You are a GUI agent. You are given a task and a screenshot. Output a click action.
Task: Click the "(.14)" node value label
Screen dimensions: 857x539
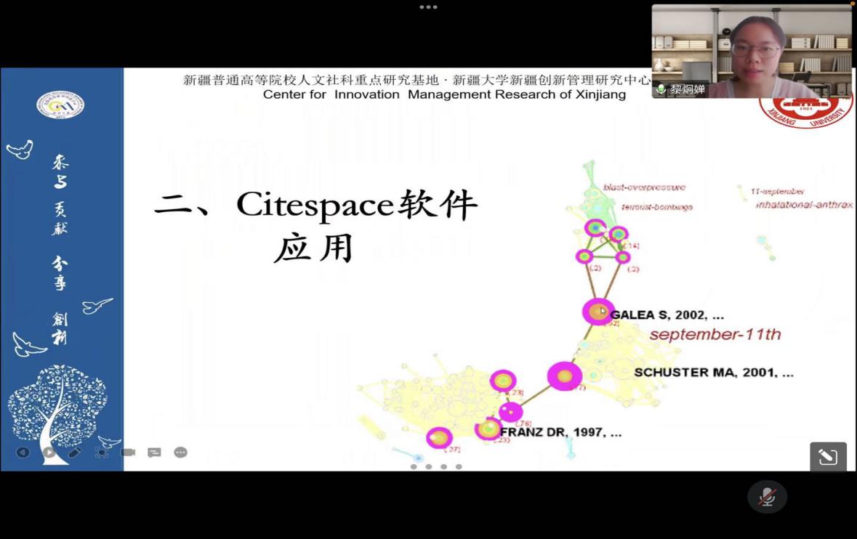(631, 246)
